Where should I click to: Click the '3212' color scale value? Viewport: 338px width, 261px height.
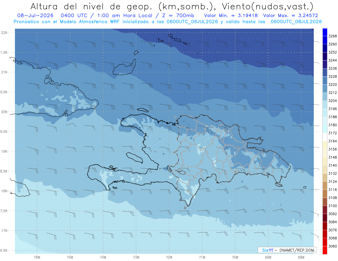[x=333, y=93]
